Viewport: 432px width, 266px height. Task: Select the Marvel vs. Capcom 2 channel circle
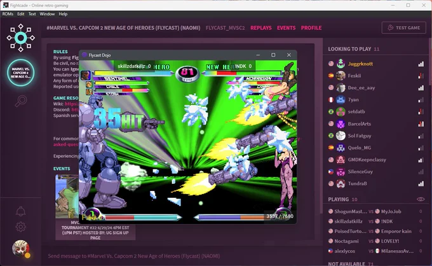coord(21,73)
